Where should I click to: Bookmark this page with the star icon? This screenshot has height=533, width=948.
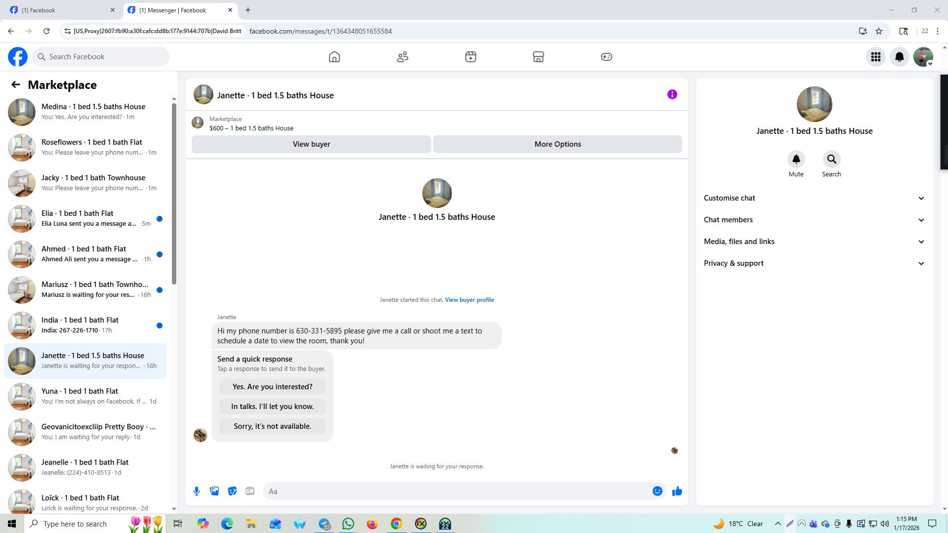pyautogui.click(x=879, y=31)
